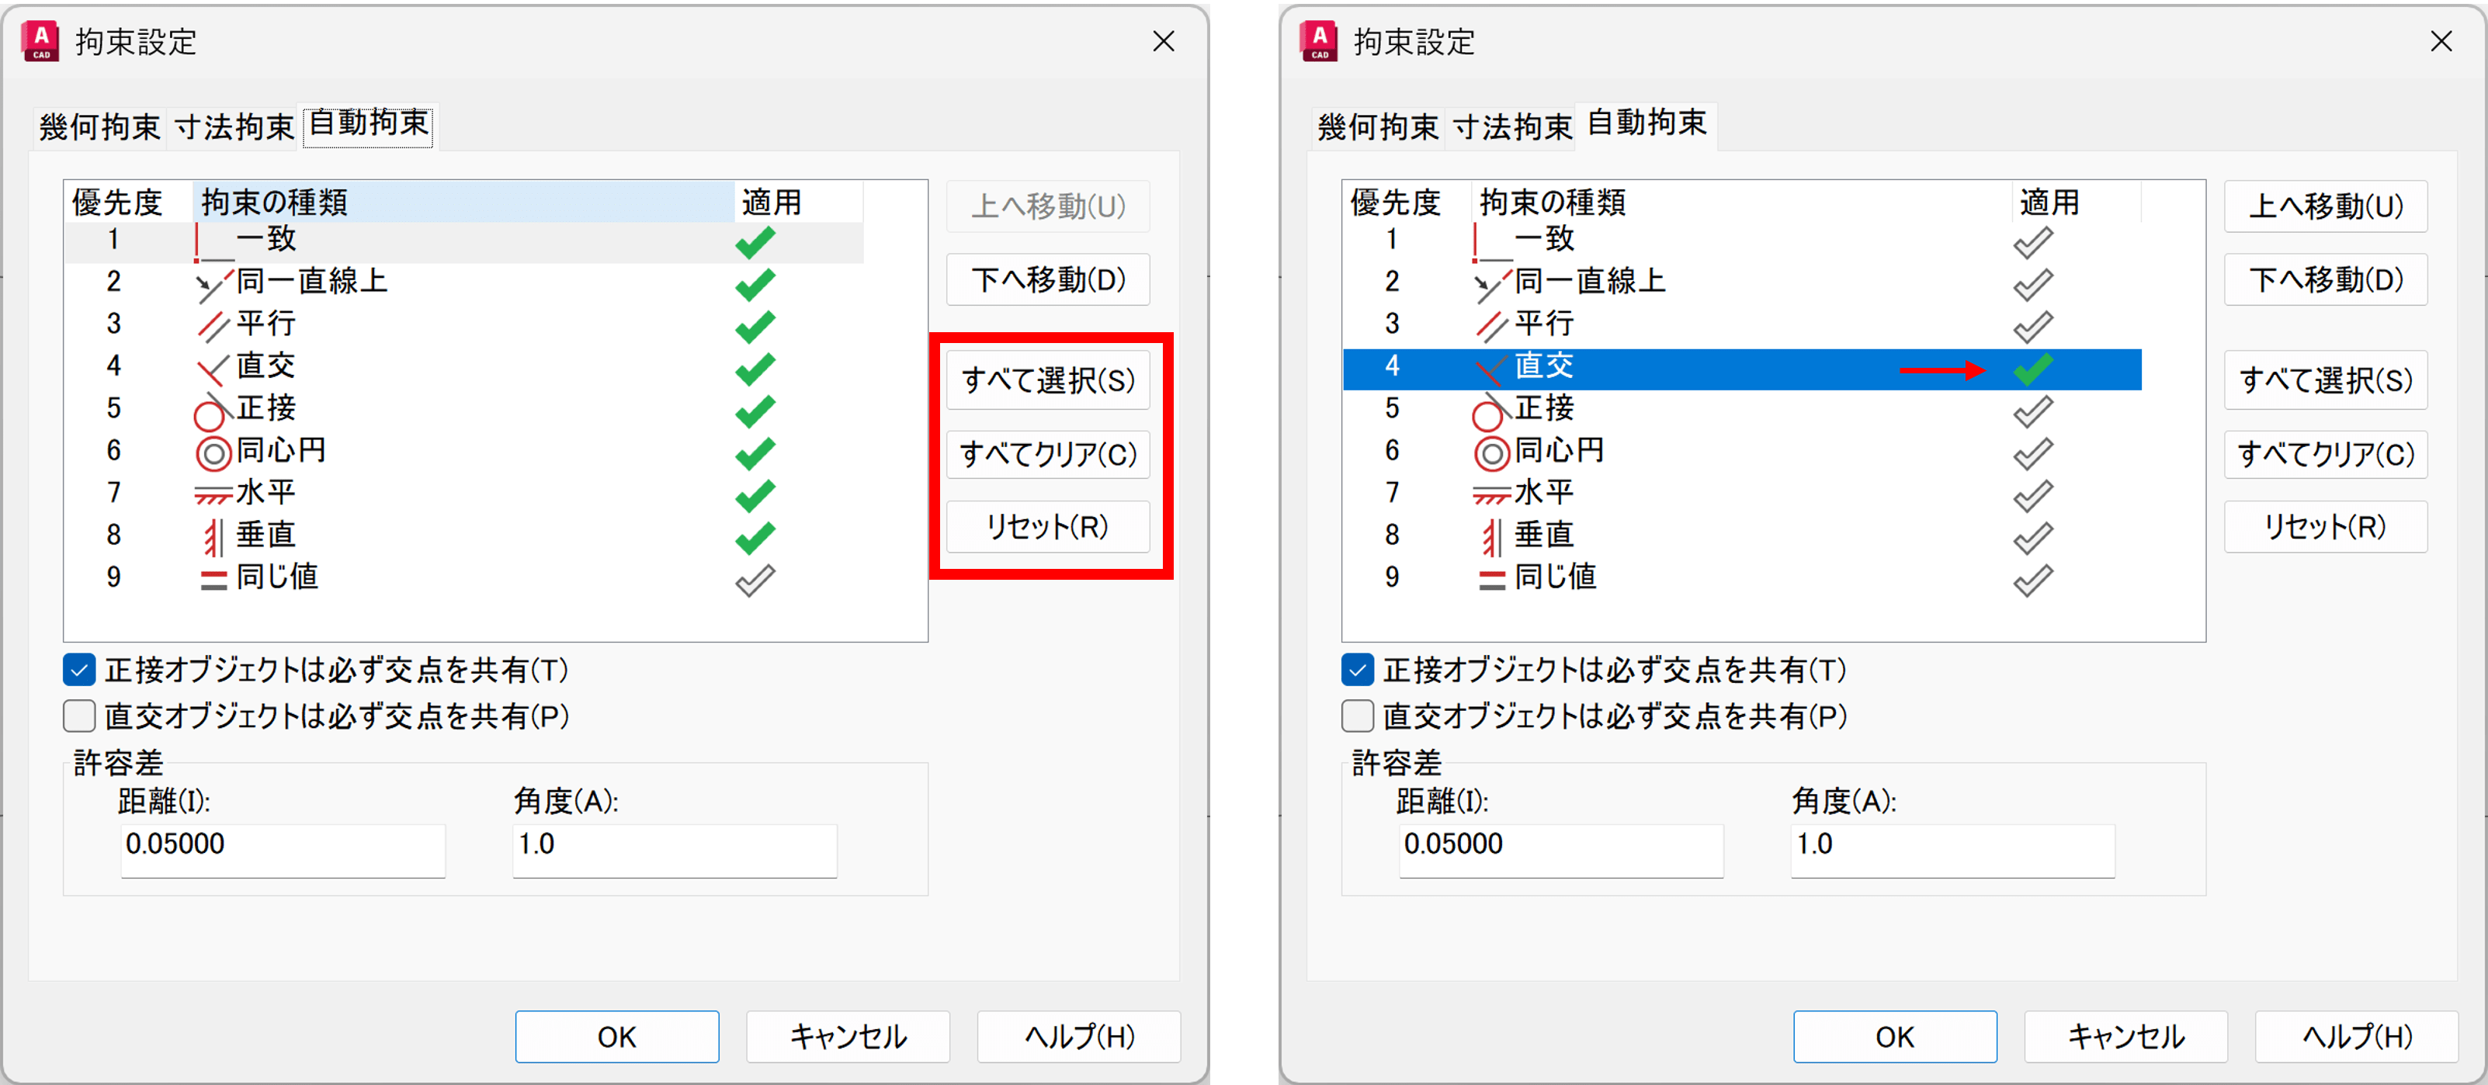Click the horizontal (水平) constraint icon in right dialog
The width and height of the screenshot is (2488, 1085).
click(1491, 495)
